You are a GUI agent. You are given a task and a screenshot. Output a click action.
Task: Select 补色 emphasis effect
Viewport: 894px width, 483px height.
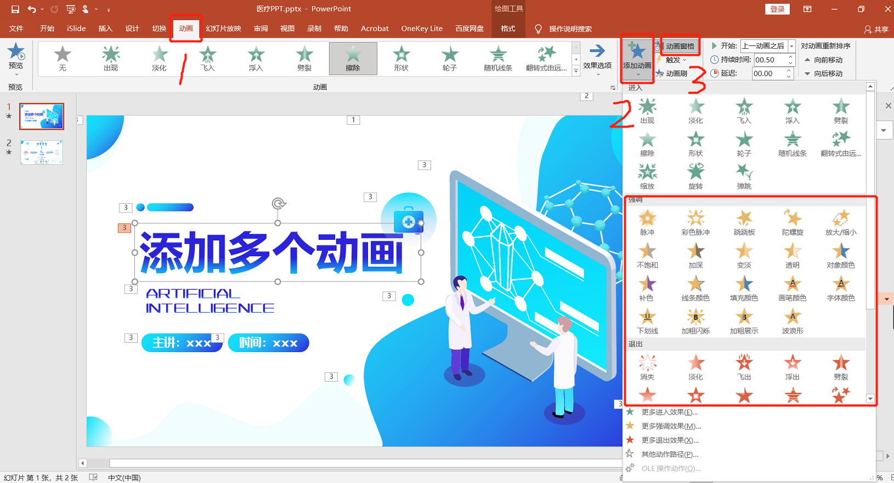[x=647, y=289]
